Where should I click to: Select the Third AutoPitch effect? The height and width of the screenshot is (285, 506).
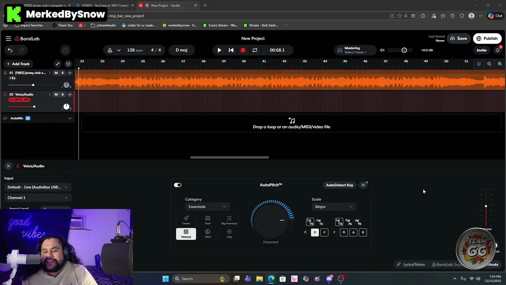(x=208, y=234)
